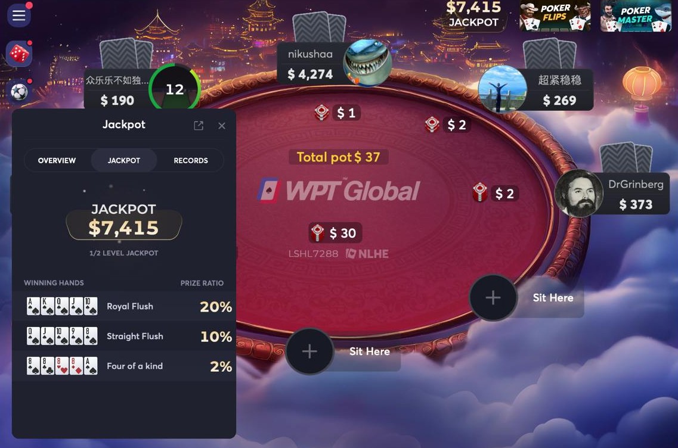
Task: Select the Jackpot tab
Action: (x=123, y=160)
